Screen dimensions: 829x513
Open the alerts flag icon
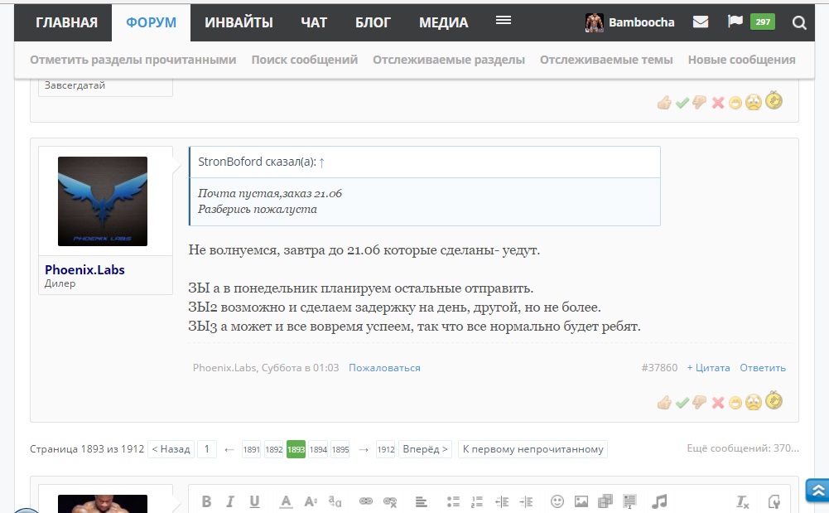coord(735,22)
